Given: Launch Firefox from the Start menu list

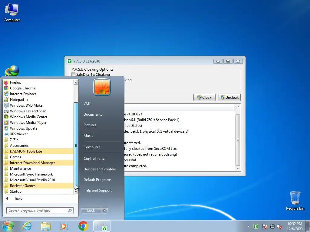Looking at the screenshot, I should pos(38,82).
